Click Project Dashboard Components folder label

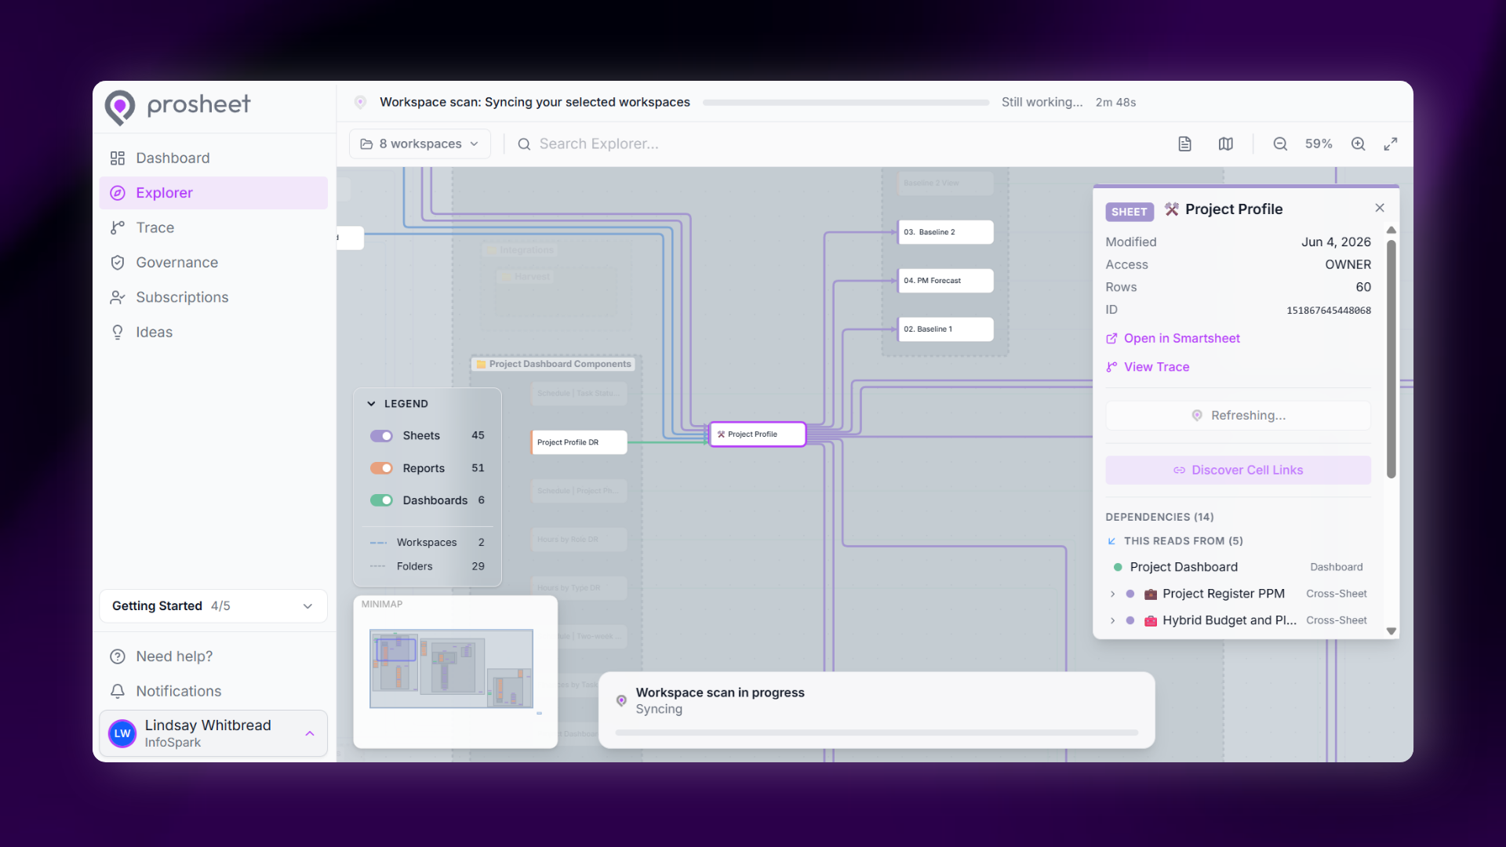click(x=554, y=364)
